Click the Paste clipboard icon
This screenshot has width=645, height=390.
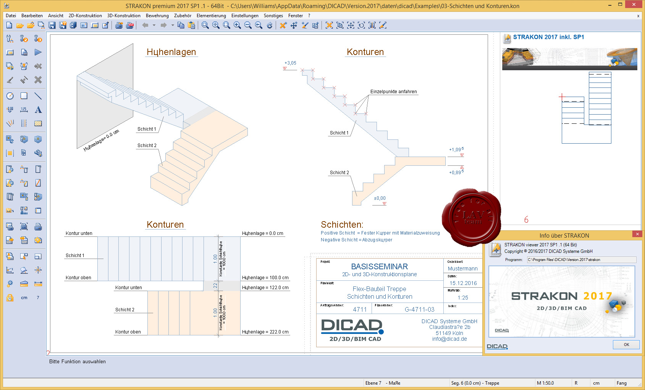point(192,25)
